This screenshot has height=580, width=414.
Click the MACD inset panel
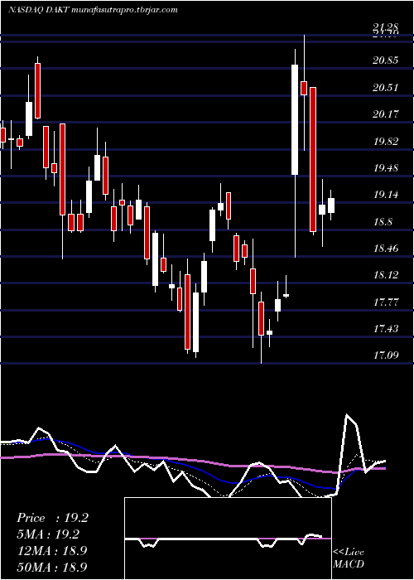tap(228, 539)
